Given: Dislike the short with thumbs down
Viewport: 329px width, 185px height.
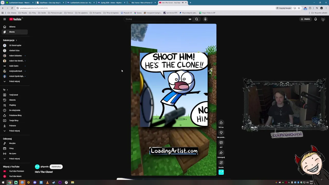Looking at the screenshot, I should click(x=221, y=133).
